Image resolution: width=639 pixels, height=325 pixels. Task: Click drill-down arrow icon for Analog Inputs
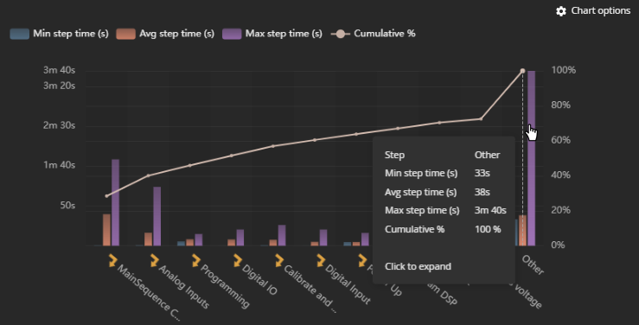[154, 261]
